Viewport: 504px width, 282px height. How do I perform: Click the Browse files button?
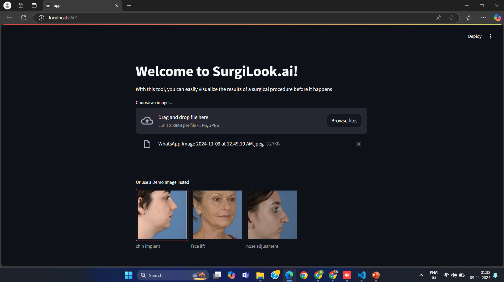click(344, 120)
